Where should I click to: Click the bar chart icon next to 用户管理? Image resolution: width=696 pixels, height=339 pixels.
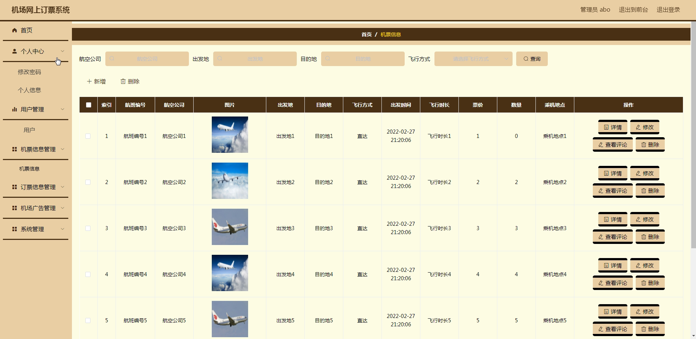[15, 109]
